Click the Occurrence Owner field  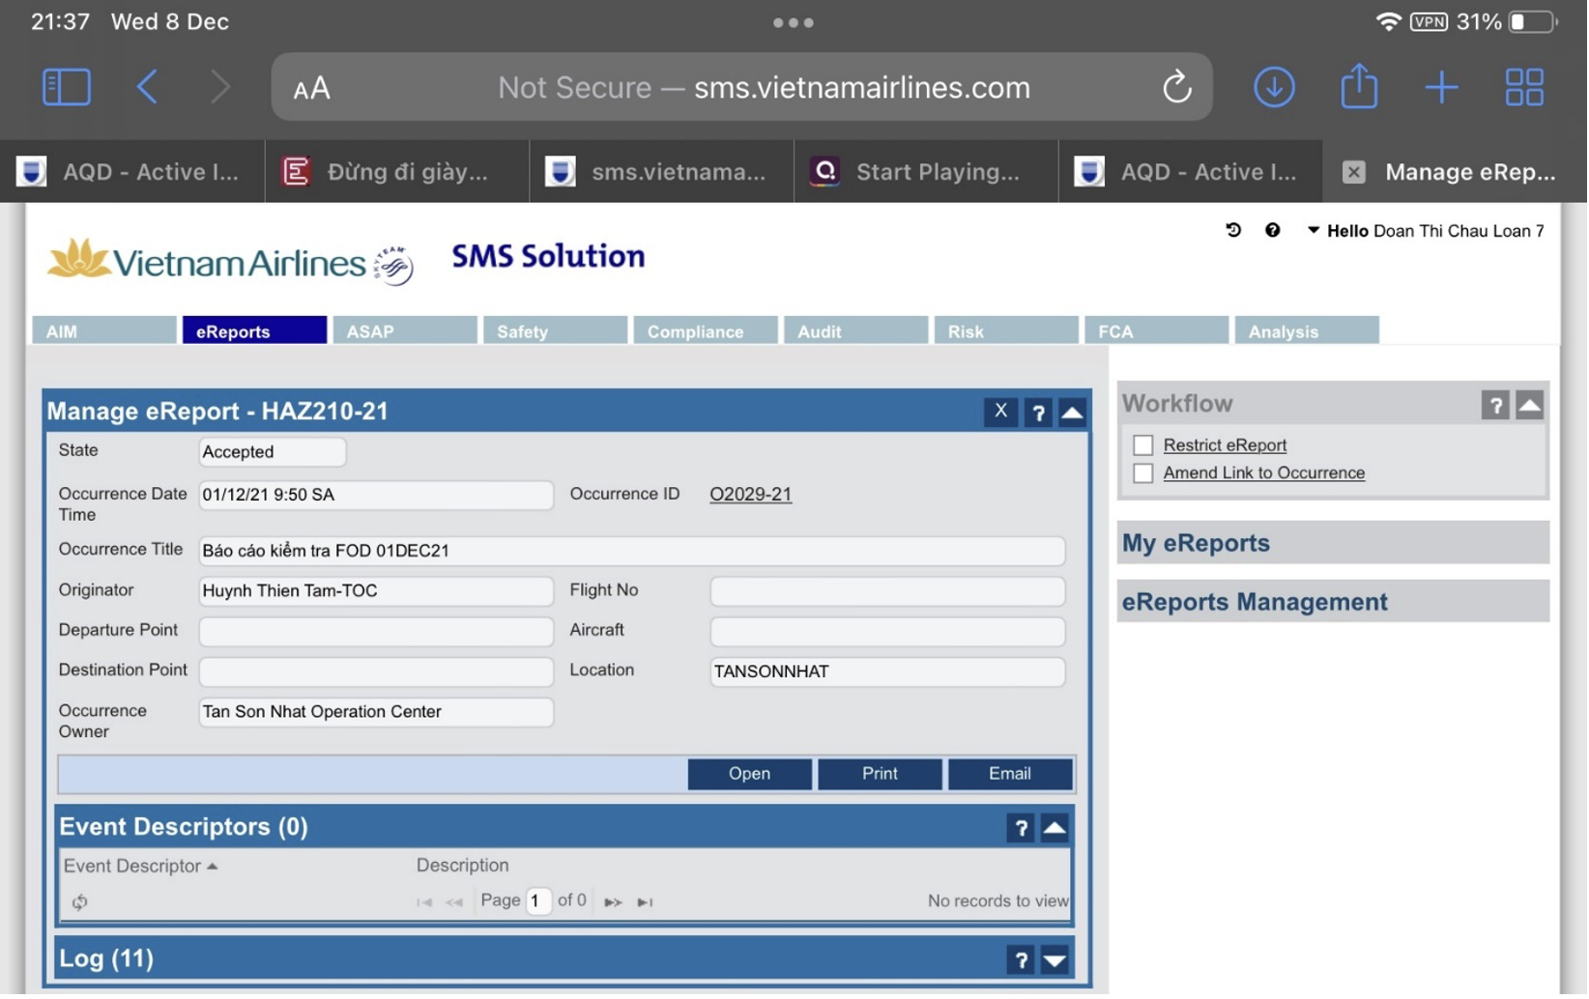pyautogui.click(x=376, y=712)
